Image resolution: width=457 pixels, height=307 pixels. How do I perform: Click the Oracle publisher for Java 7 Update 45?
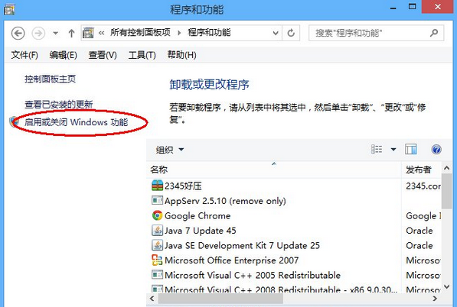(419, 231)
